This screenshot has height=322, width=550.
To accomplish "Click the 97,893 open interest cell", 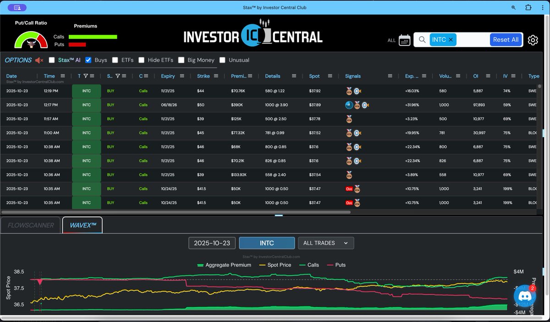I will tap(479, 105).
